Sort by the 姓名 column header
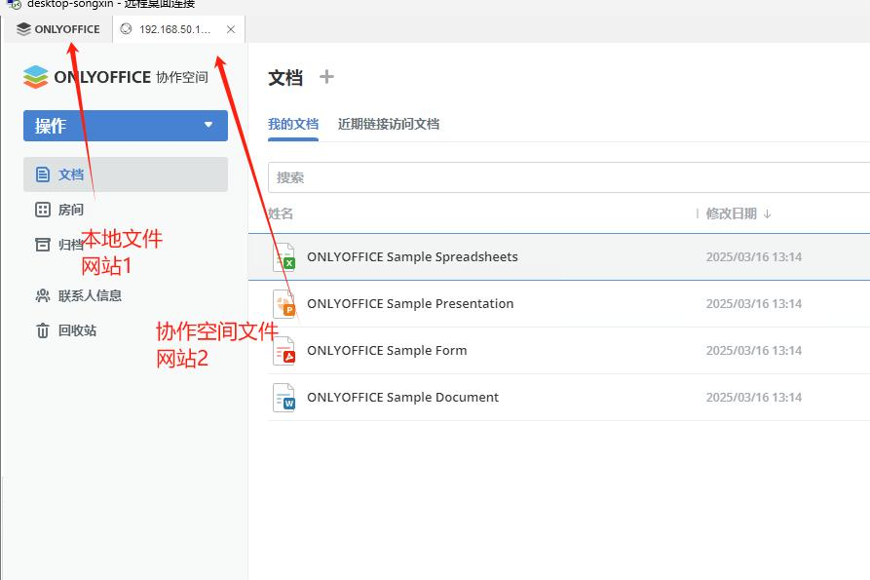Image resolution: width=870 pixels, height=580 pixels. (281, 213)
